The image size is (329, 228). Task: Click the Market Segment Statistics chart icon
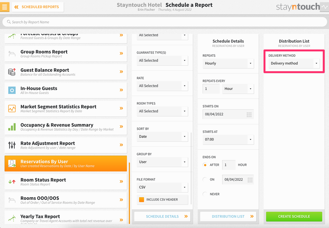[x=12, y=108]
